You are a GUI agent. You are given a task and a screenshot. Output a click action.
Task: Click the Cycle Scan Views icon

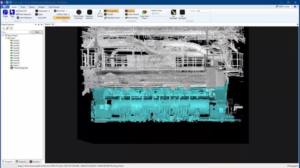tap(144, 13)
